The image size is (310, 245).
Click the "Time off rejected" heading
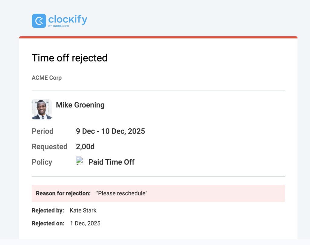point(69,58)
